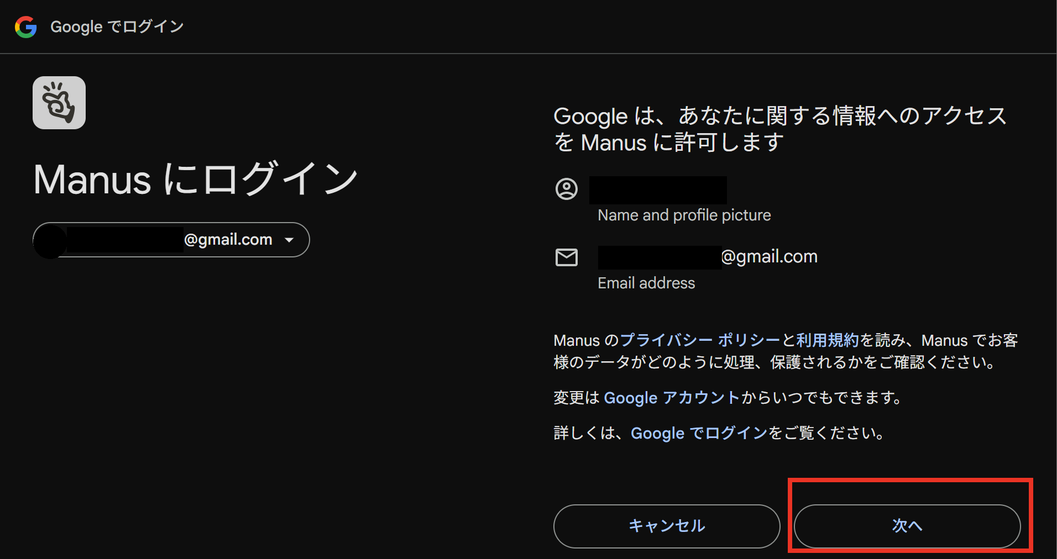Viewport: 1057px width, 559px height.
Task: Click the Google logo in the header
Action: click(25, 27)
